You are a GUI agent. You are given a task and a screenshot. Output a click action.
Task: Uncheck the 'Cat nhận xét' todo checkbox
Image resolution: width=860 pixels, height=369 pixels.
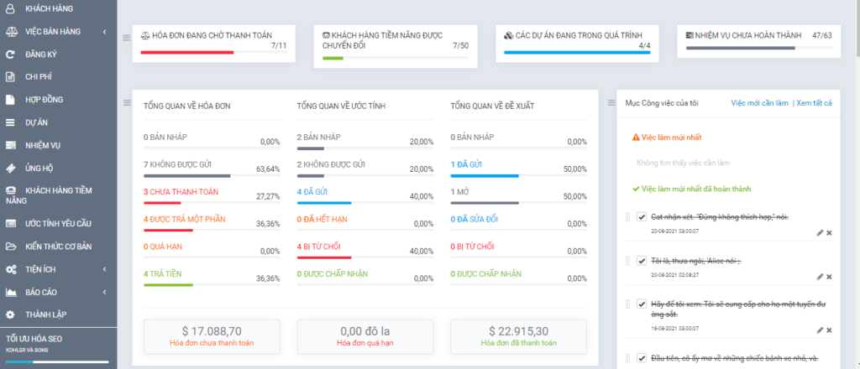tap(642, 218)
